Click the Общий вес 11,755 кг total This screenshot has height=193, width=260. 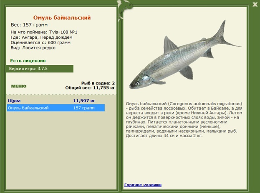90,88
